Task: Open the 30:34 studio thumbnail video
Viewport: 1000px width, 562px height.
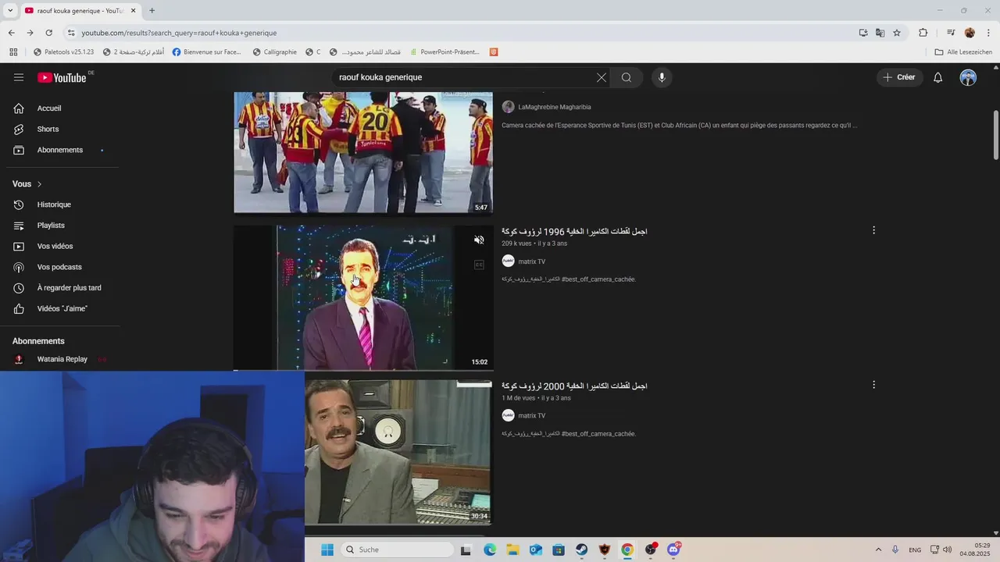Action: click(398, 452)
